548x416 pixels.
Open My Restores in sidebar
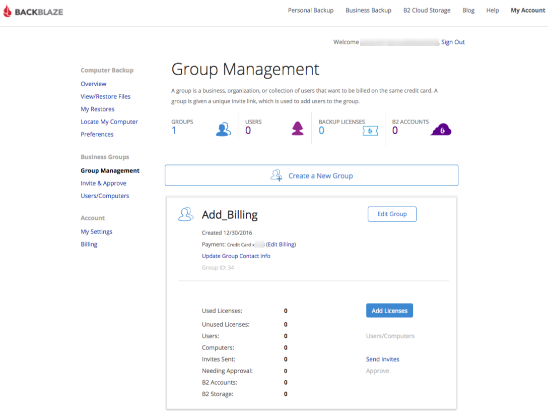(98, 109)
